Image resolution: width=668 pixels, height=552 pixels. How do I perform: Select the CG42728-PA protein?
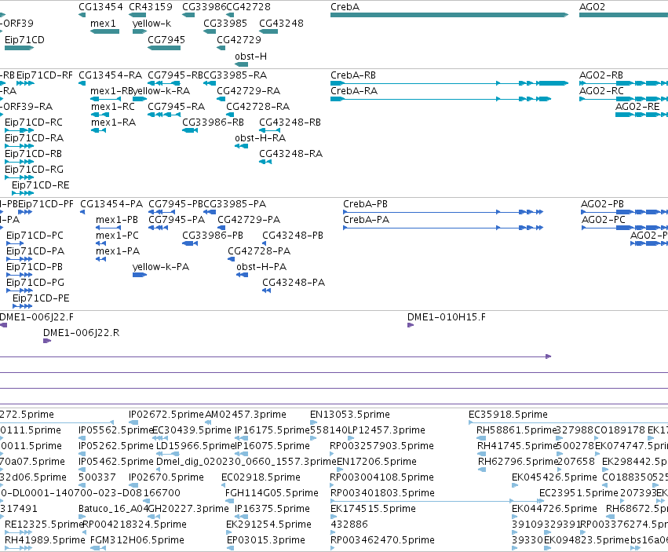232,259
